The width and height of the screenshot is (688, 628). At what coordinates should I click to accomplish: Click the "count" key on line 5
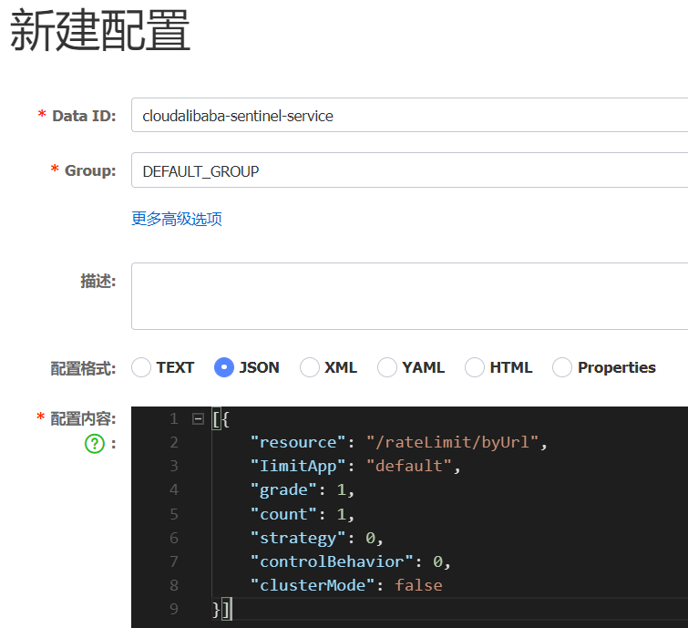pos(283,514)
